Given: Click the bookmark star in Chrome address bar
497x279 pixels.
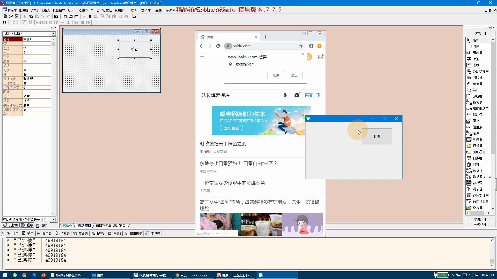Looking at the screenshot, I should pyautogui.click(x=301, y=46).
